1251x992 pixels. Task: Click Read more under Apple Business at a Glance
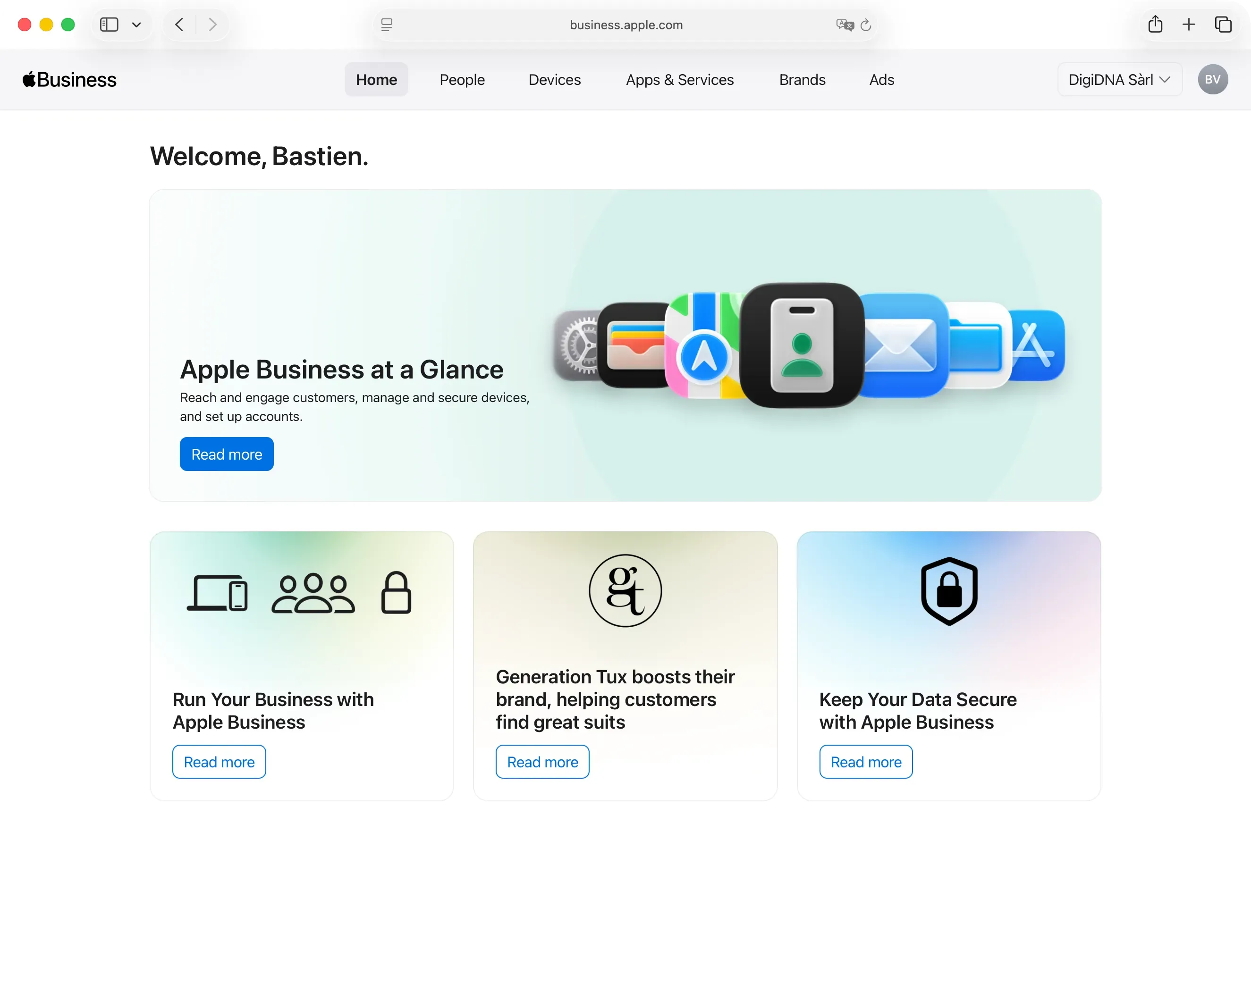[x=227, y=454]
